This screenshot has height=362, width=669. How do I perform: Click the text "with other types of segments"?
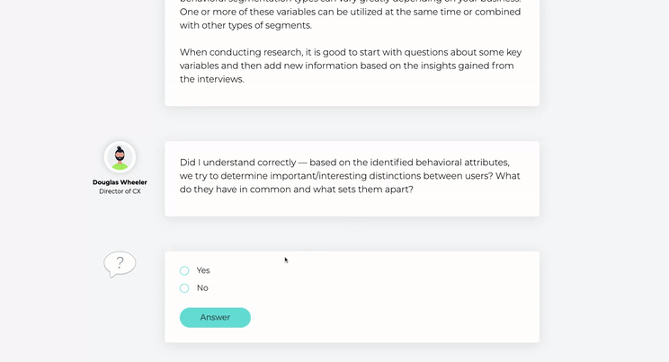(x=245, y=25)
